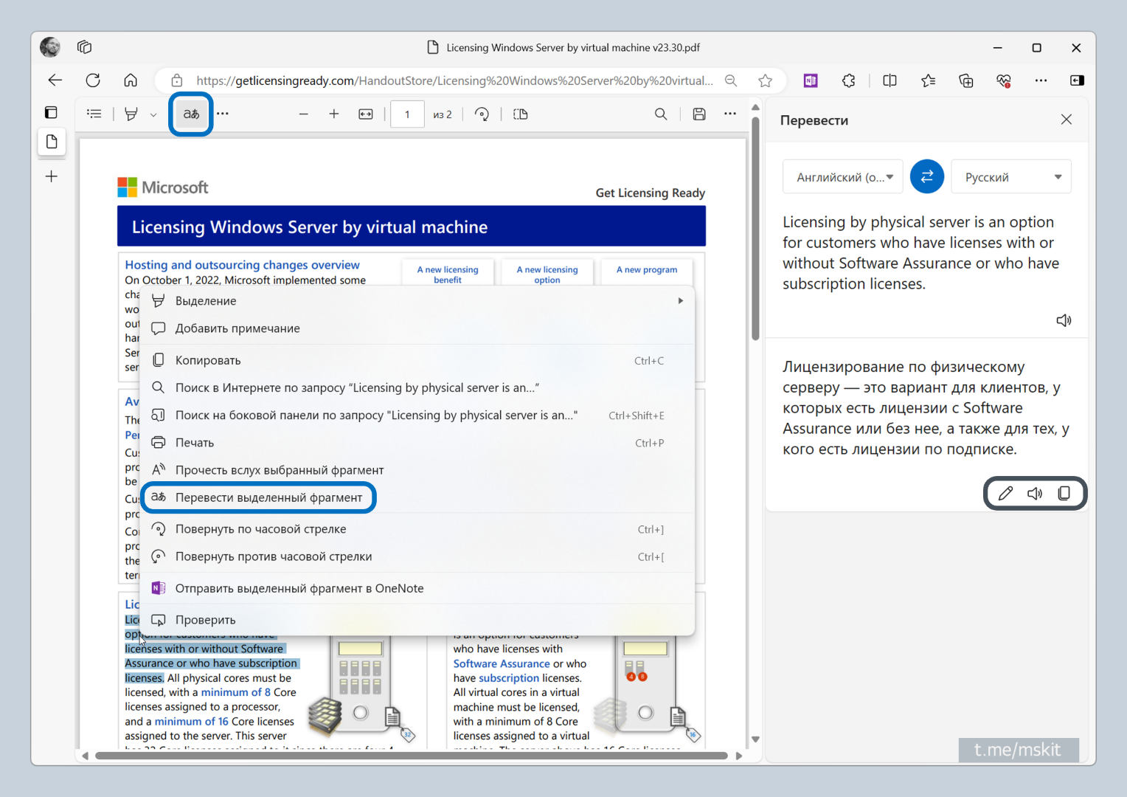Image resolution: width=1127 pixels, height=797 pixels.
Task: Refresh the current page
Action: 93,80
